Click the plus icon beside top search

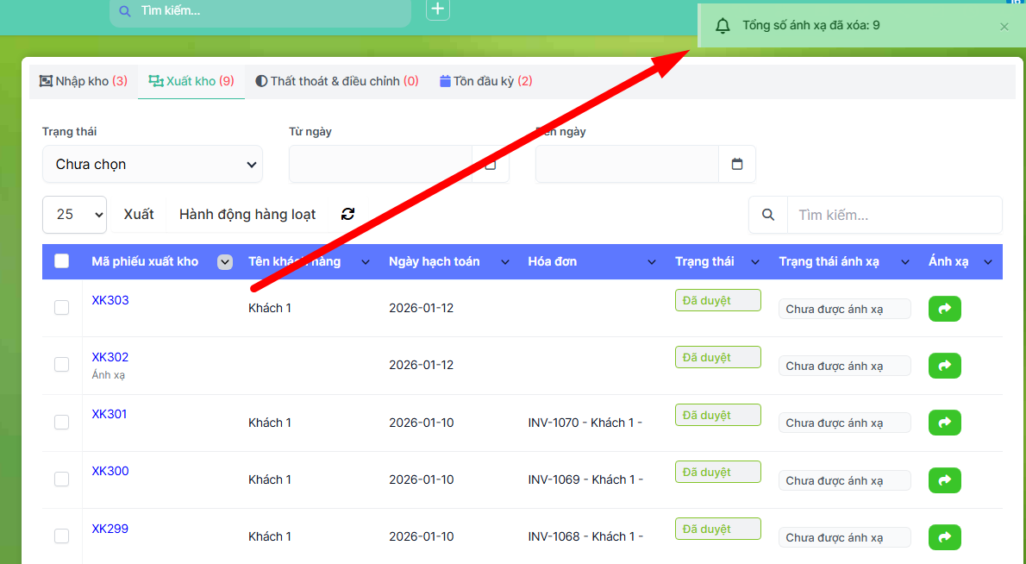tap(438, 9)
